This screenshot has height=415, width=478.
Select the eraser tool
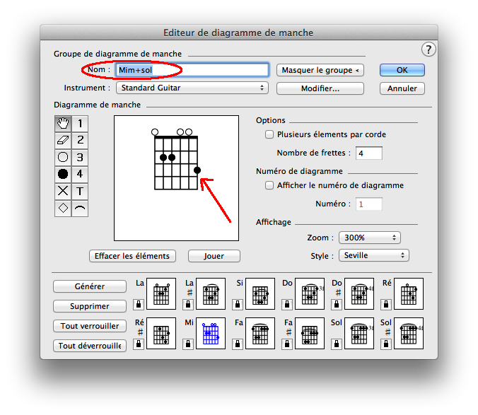coord(63,140)
